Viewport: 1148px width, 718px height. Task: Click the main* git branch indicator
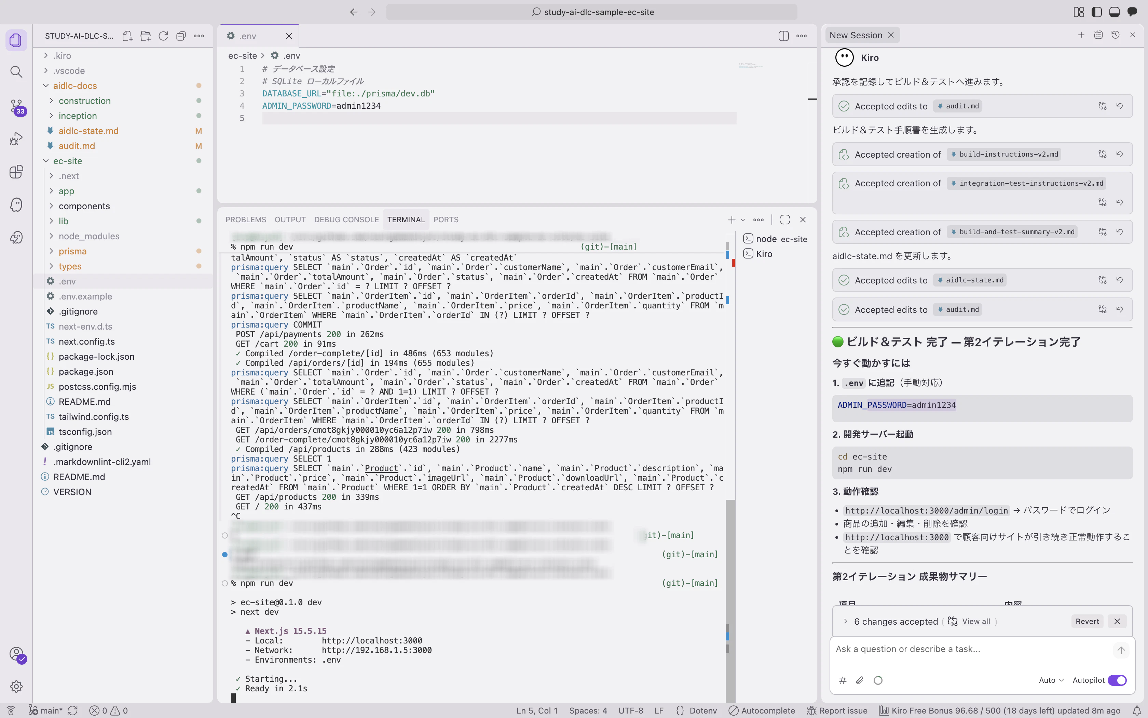(45, 710)
